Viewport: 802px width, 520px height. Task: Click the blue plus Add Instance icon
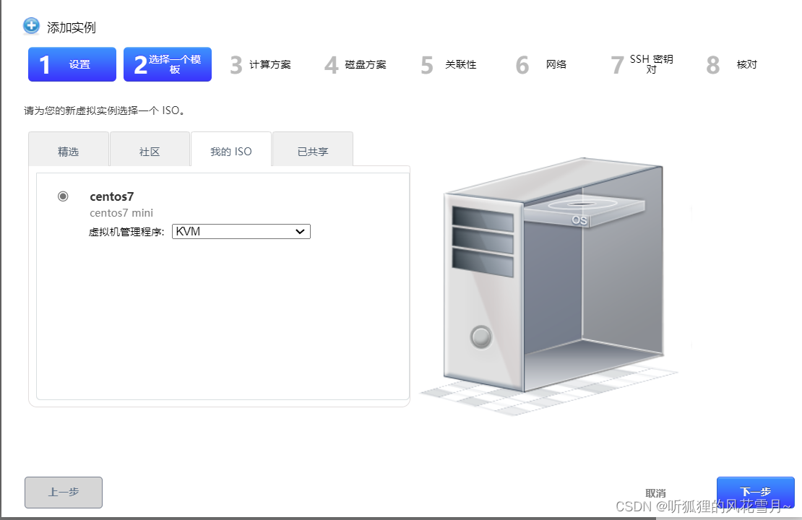[x=31, y=25]
